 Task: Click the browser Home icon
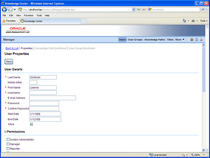(x=184, y=21)
